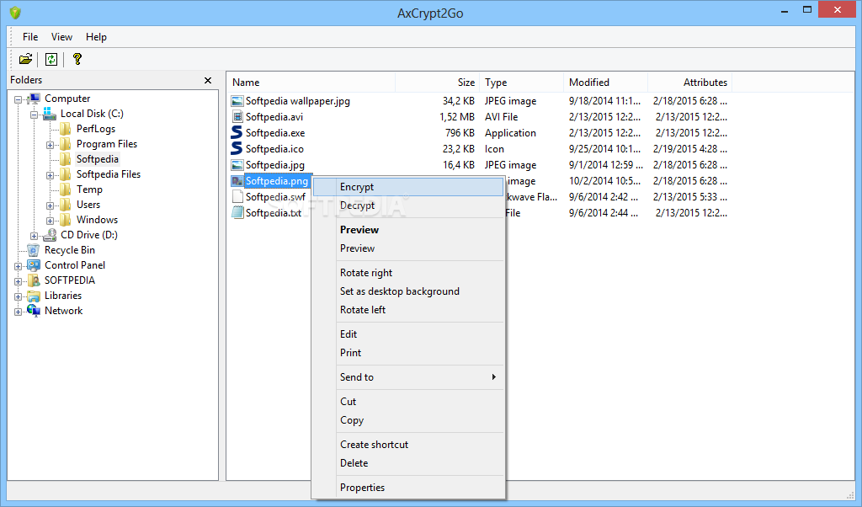Image resolution: width=862 pixels, height=507 pixels.
Task: Expand the CD Drive (D:) node
Action: tap(34, 236)
